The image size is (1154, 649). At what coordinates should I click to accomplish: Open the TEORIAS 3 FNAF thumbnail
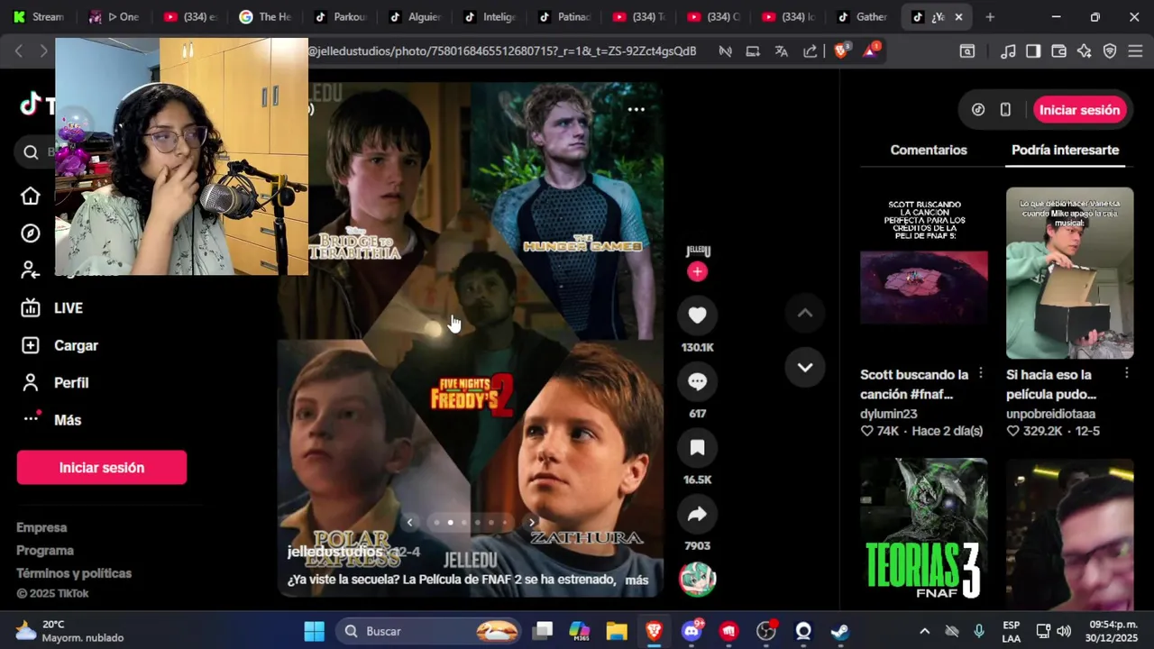tap(923, 534)
